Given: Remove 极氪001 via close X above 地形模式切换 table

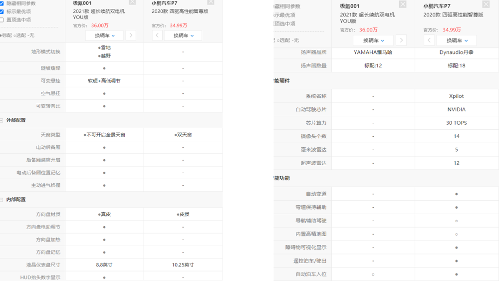Looking at the screenshot, I should [x=132, y=2].
